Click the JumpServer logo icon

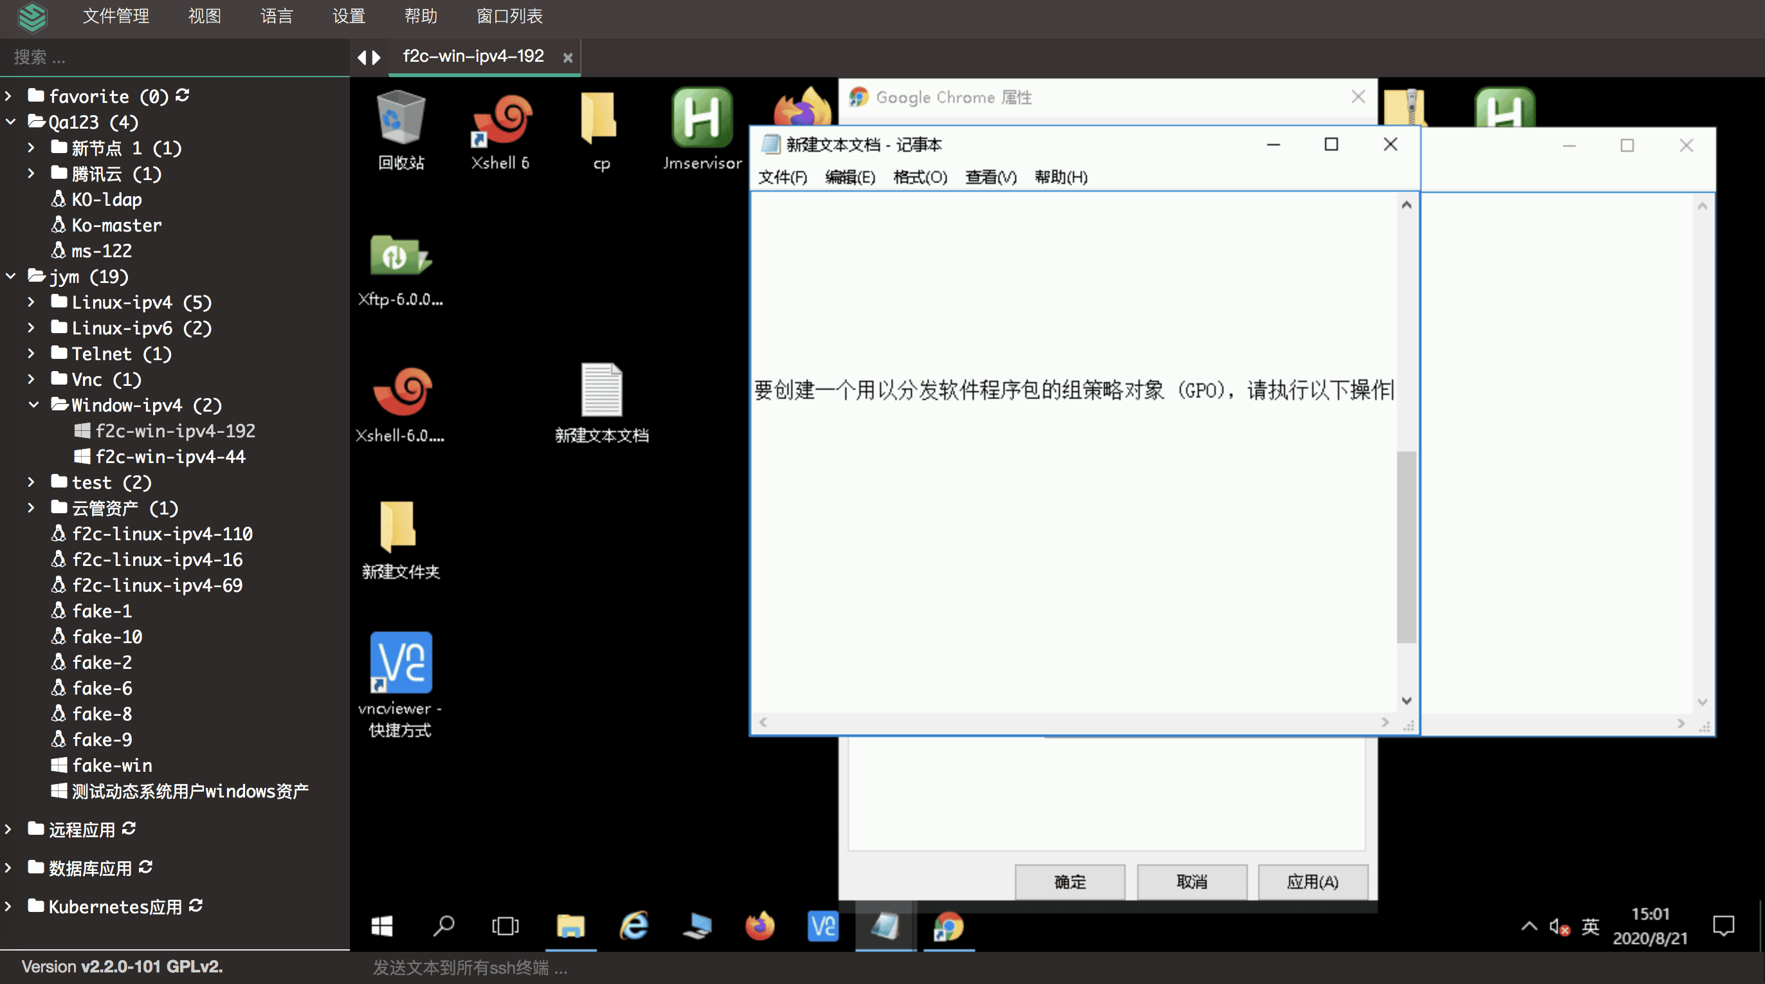[32, 17]
